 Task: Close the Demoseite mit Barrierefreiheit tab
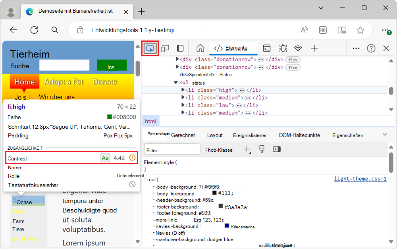[x=126, y=12]
